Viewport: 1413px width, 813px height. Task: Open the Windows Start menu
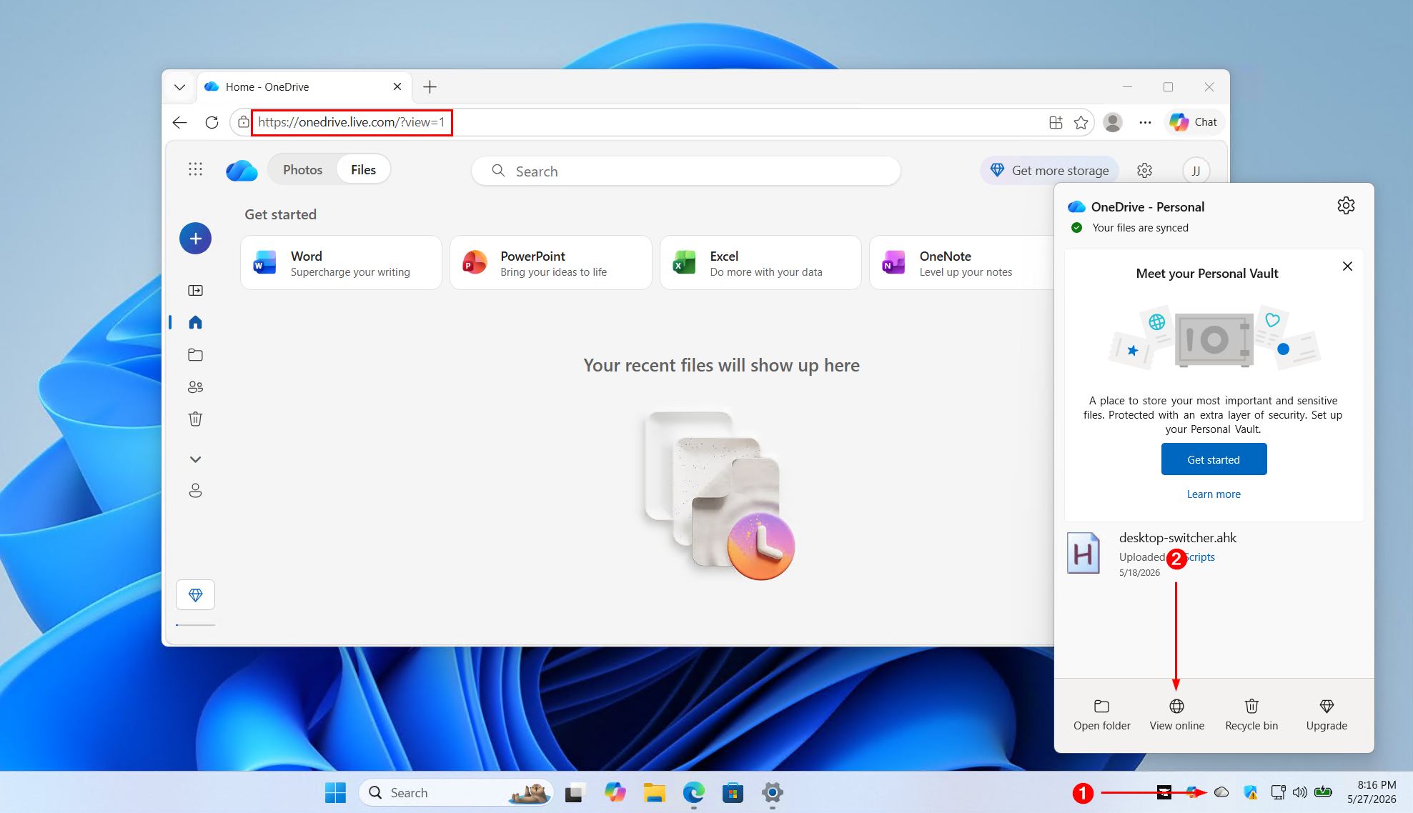[335, 792]
